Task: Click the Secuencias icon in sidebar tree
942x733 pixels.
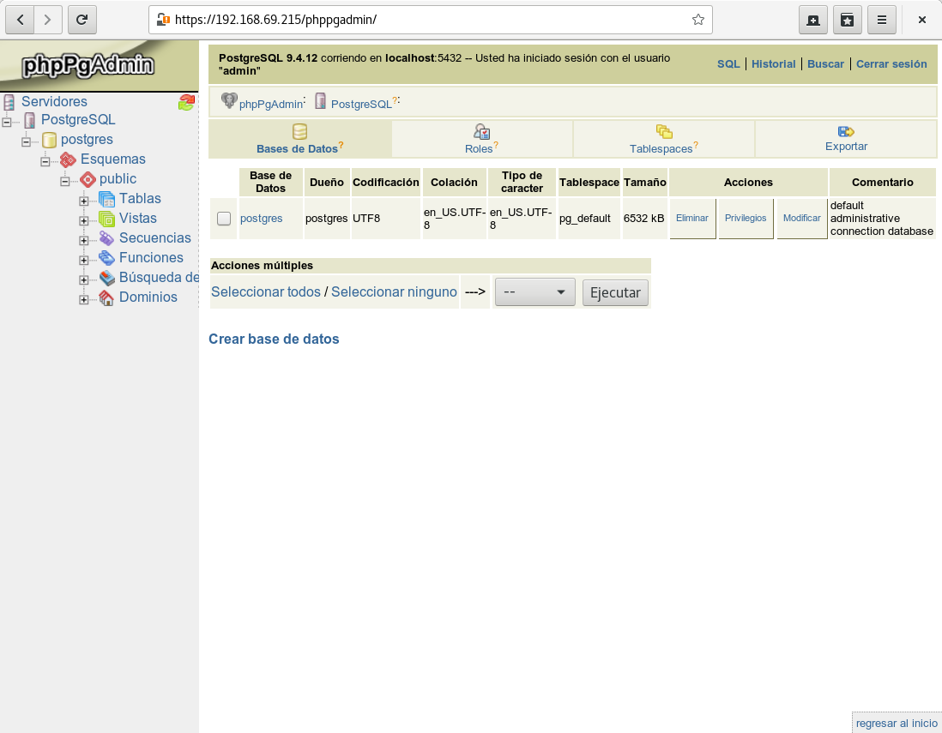Action: (106, 238)
